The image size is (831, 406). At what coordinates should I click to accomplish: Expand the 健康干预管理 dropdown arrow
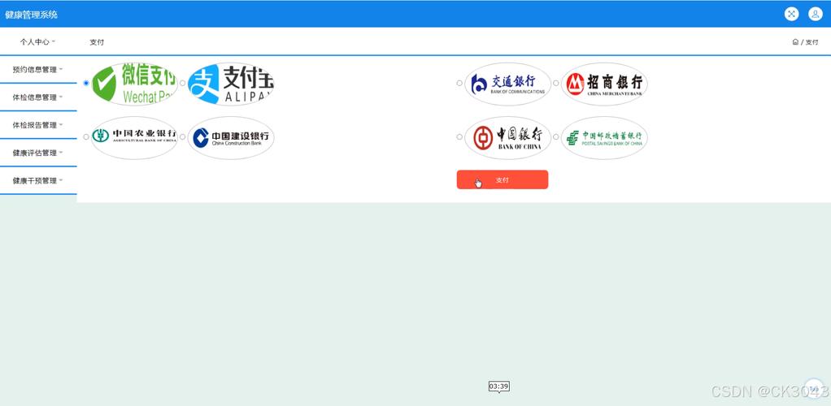61,180
